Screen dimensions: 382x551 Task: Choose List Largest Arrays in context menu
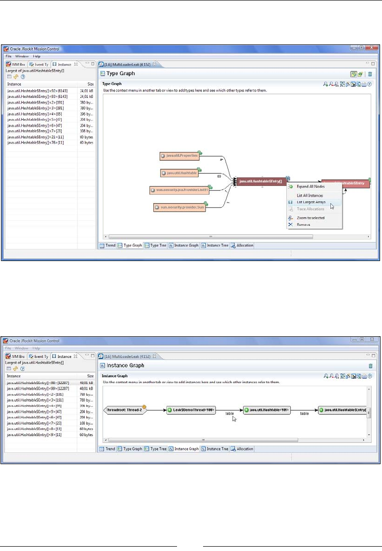point(314,202)
